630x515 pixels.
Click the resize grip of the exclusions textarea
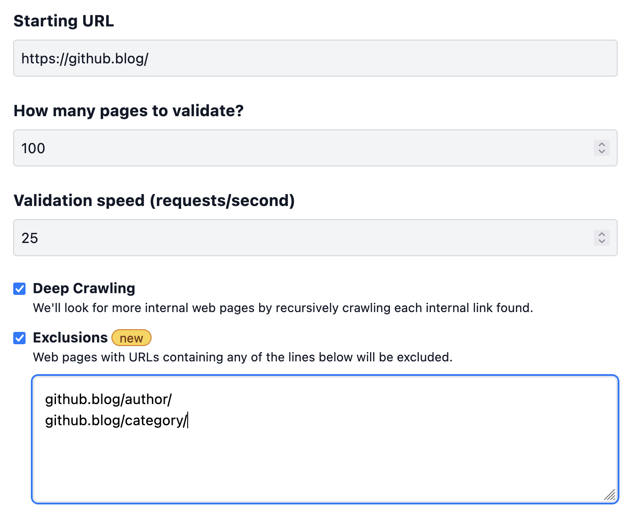[x=610, y=494]
